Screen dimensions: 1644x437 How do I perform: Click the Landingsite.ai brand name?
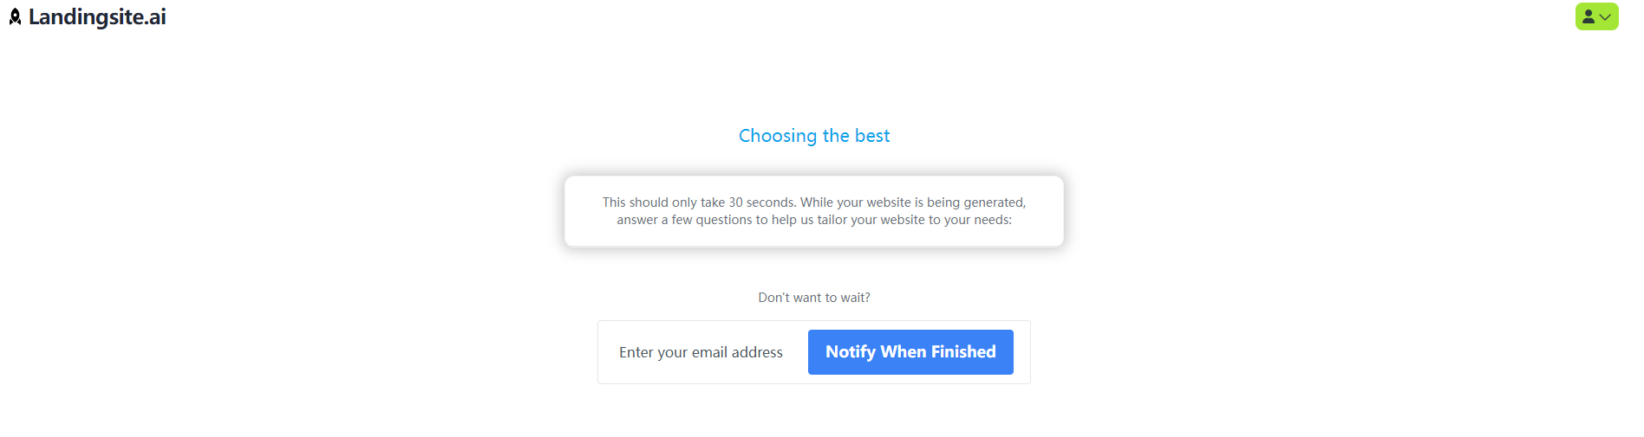click(97, 17)
